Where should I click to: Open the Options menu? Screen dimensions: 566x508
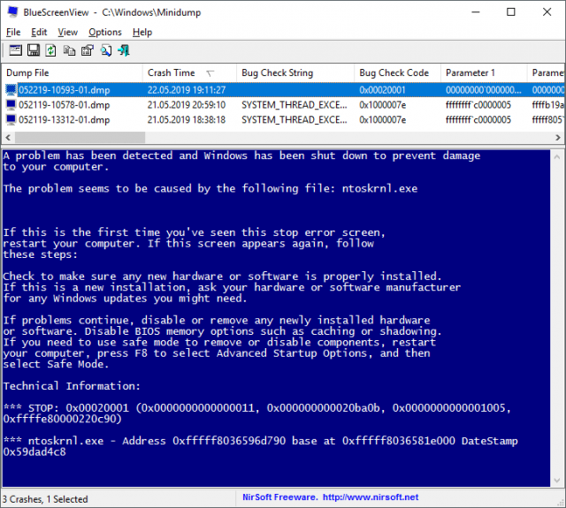click(x=105, y=32)
